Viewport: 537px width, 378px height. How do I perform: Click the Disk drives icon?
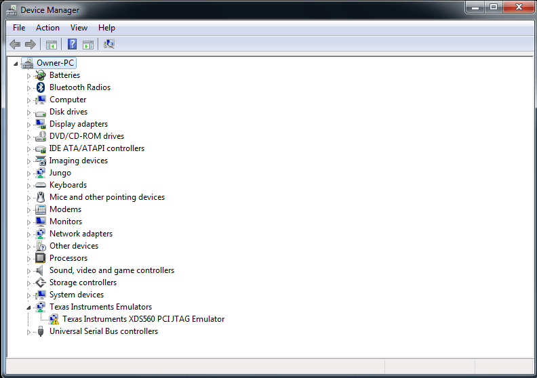[41, 112]
